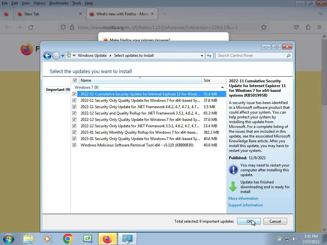
Task: Open Firefox Edit menu
Action: point(14,3)
